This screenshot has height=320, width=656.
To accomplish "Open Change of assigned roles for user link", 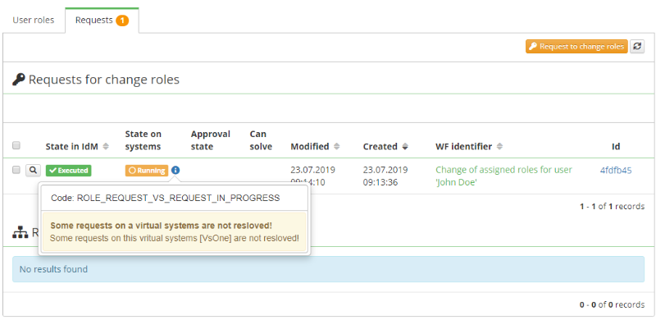I will [503, 176].
